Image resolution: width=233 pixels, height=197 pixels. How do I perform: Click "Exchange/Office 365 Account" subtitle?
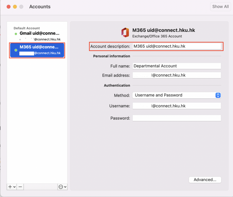[157, 36]
